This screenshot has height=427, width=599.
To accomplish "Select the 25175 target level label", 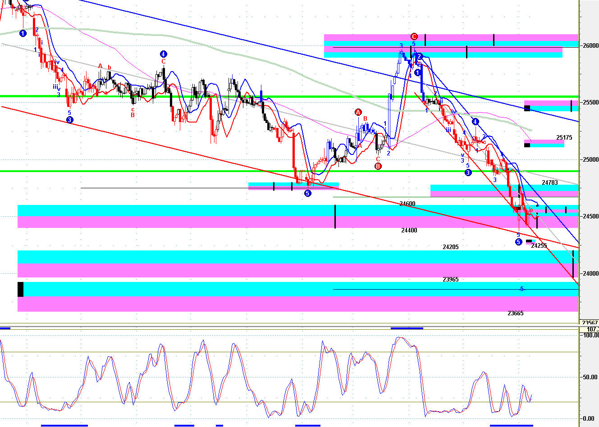I will [564, 137].
